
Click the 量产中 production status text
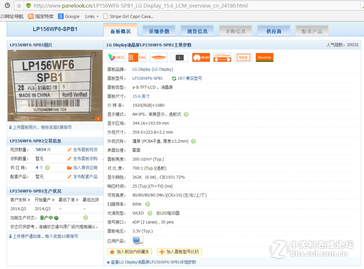pyautogui.click(x=46, y=218)
